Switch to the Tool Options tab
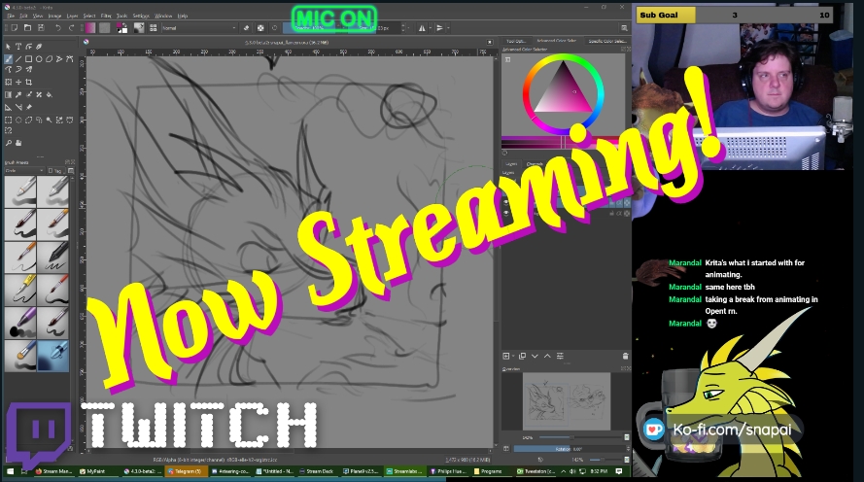864x482 pixels. click(516, 41)
